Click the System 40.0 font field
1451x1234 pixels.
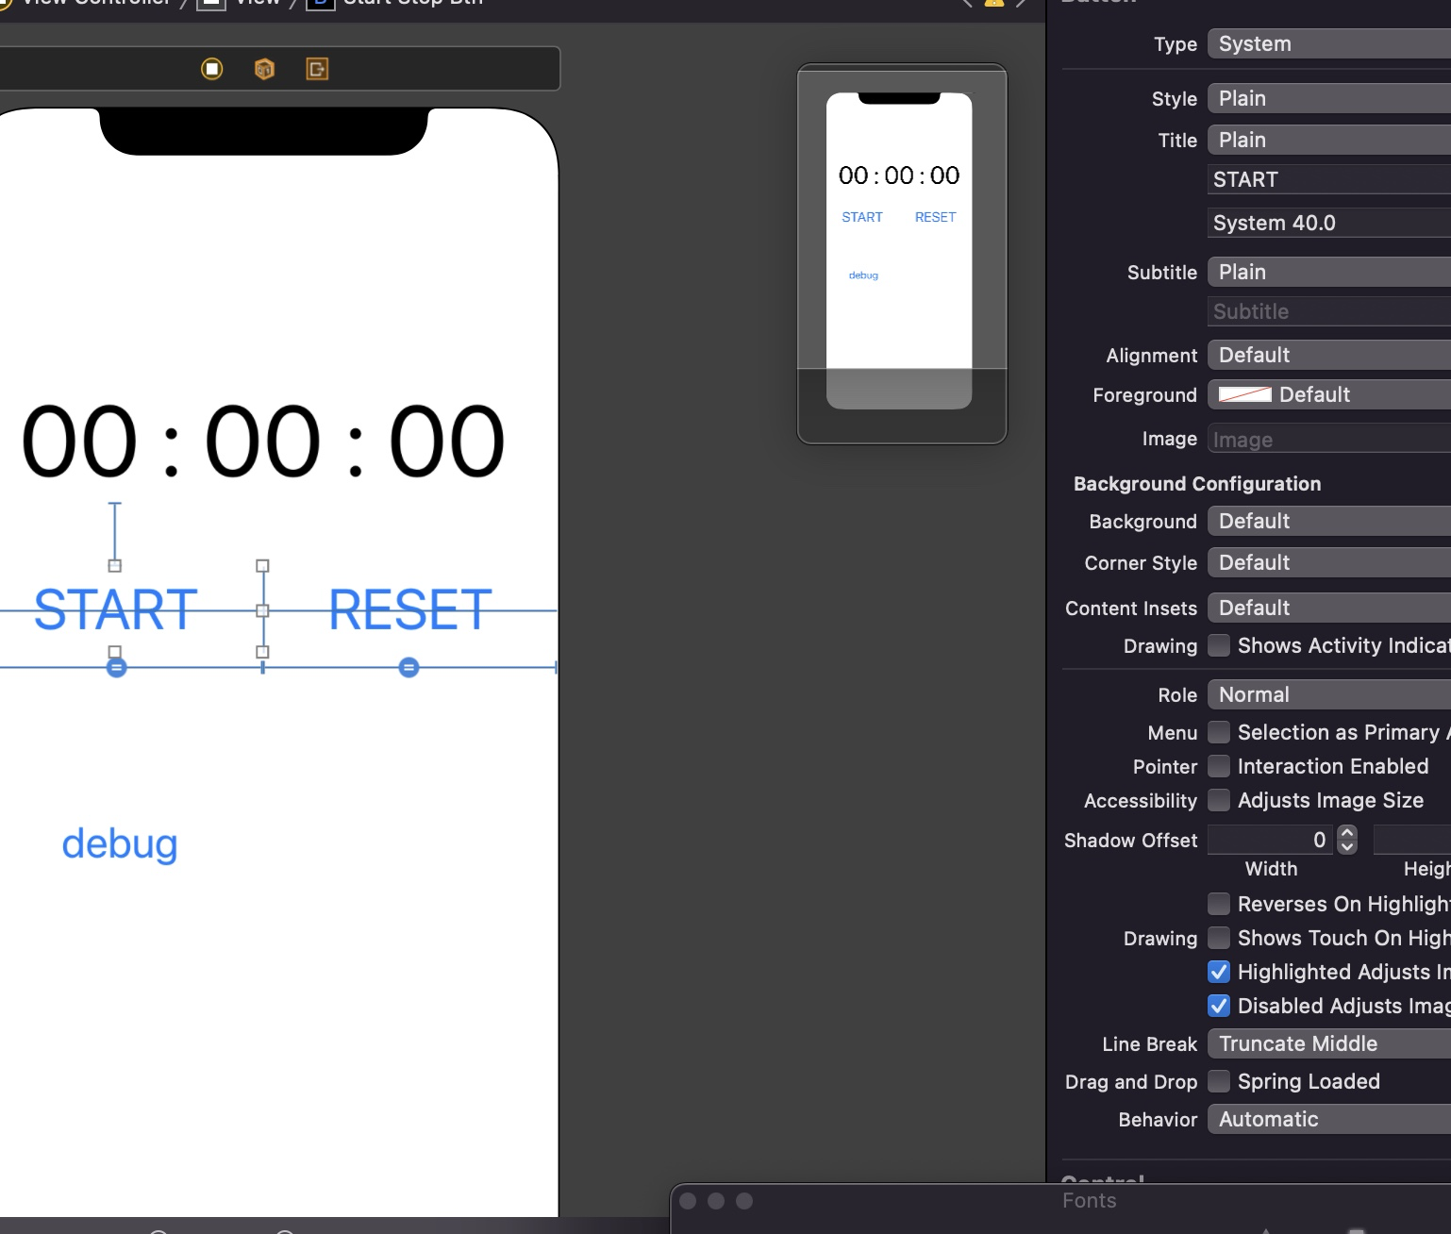[1329, 223]
